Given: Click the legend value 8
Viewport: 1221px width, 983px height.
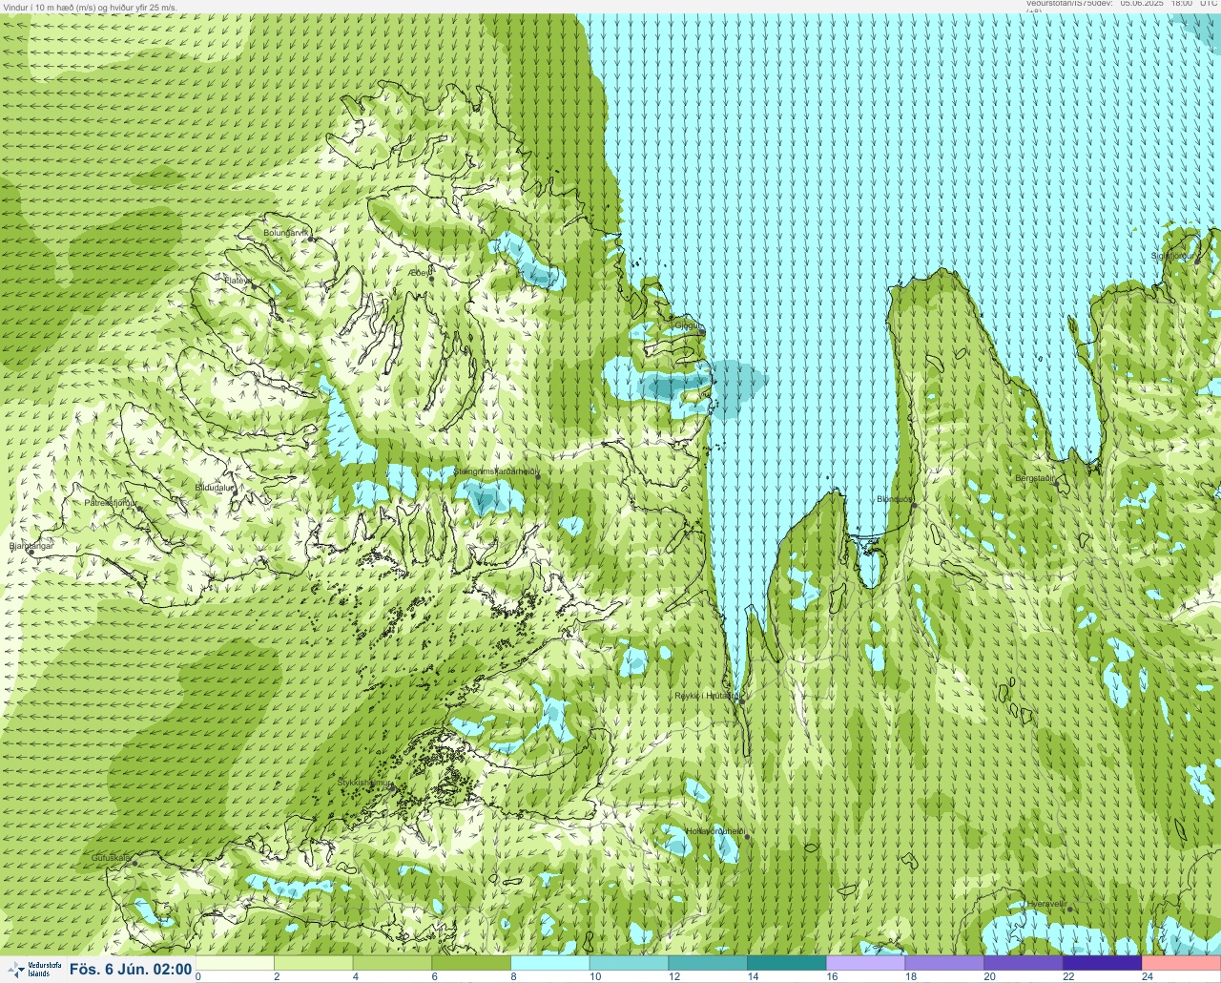Looking at the screenshot, I should pos(513,977).
